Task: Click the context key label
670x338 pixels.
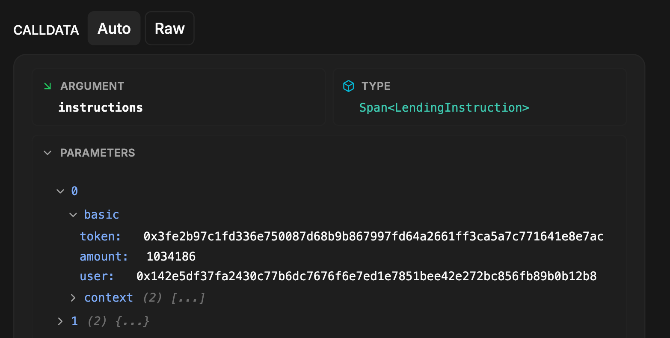Action: click(x=108, y=298)
